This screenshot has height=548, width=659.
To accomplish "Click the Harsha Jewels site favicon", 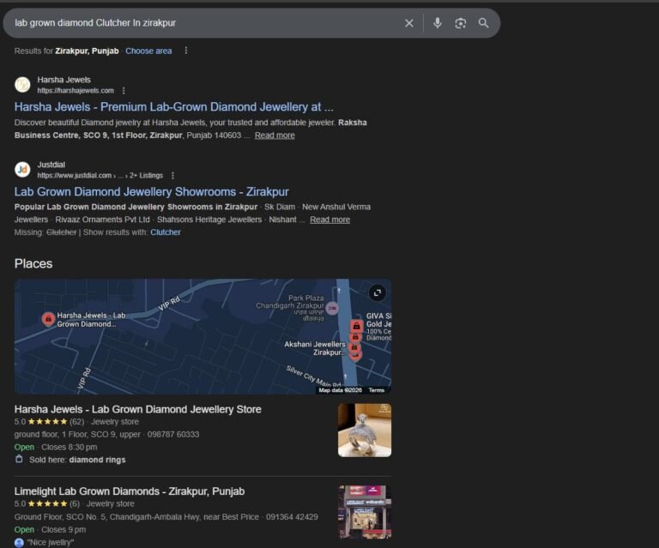I will (22, 85).
